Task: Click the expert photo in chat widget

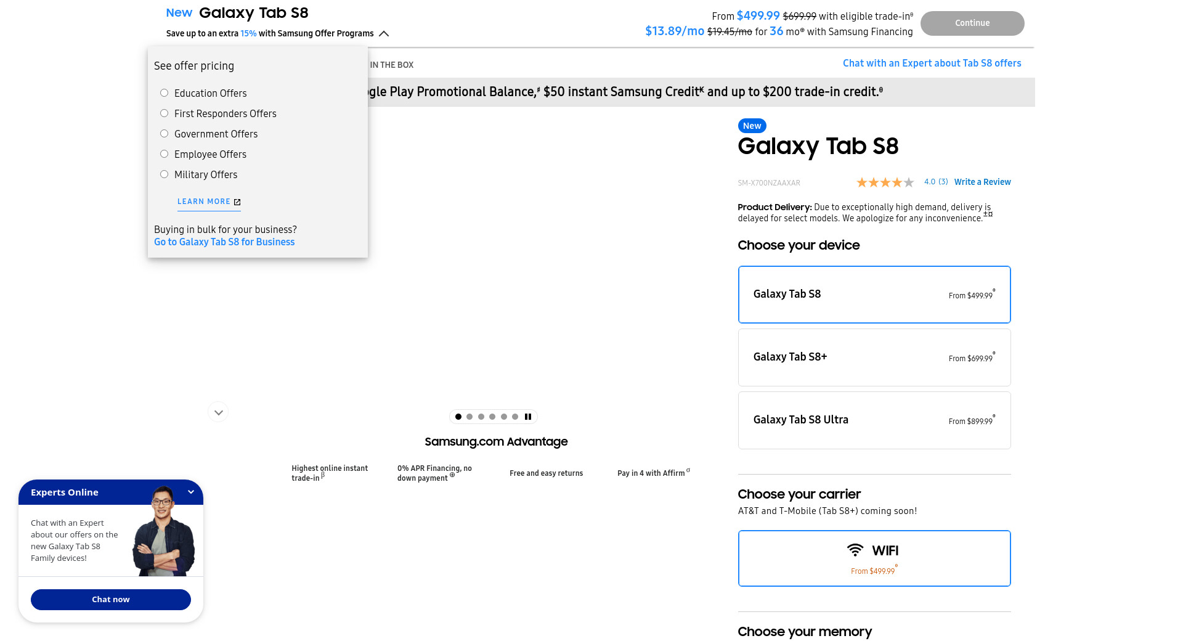Action: [164, 531]
